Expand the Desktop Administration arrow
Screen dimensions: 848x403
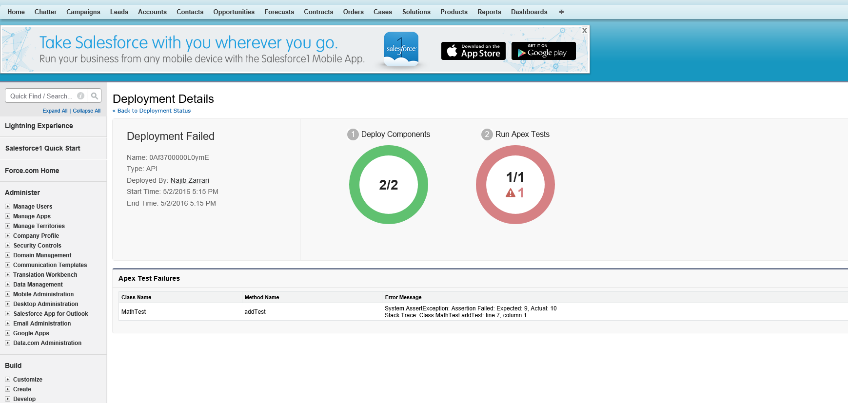click(7, 304)
